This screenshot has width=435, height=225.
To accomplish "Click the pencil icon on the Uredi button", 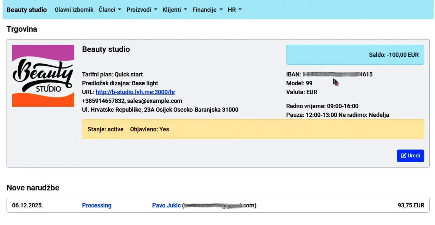I will (x=404, y=156).
